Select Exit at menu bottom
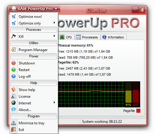The height and width of the screenshot is (134, 154). pyautogui.click(x=34, y=129)
